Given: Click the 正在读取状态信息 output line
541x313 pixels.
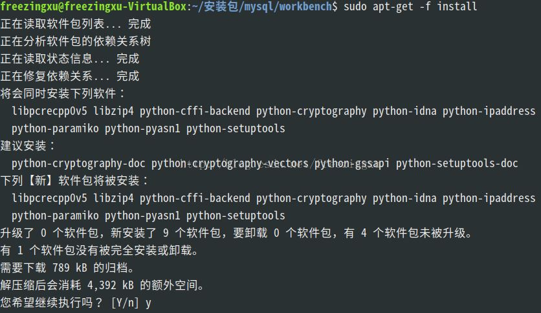Looking at the screenshot, I should [x=69, y=59].
